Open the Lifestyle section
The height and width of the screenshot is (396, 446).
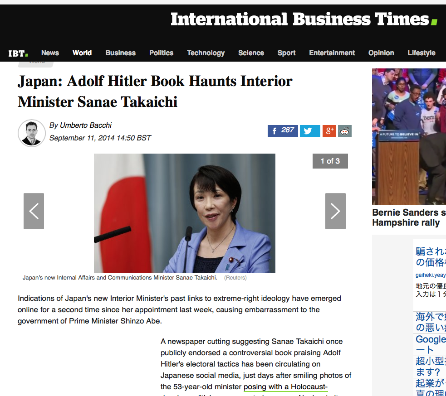(421, 53)
